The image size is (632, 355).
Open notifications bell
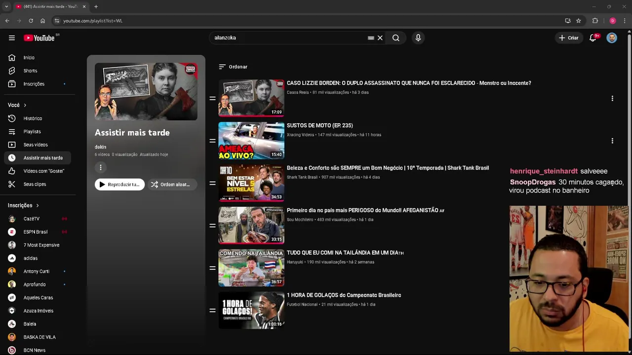point(593,38)
